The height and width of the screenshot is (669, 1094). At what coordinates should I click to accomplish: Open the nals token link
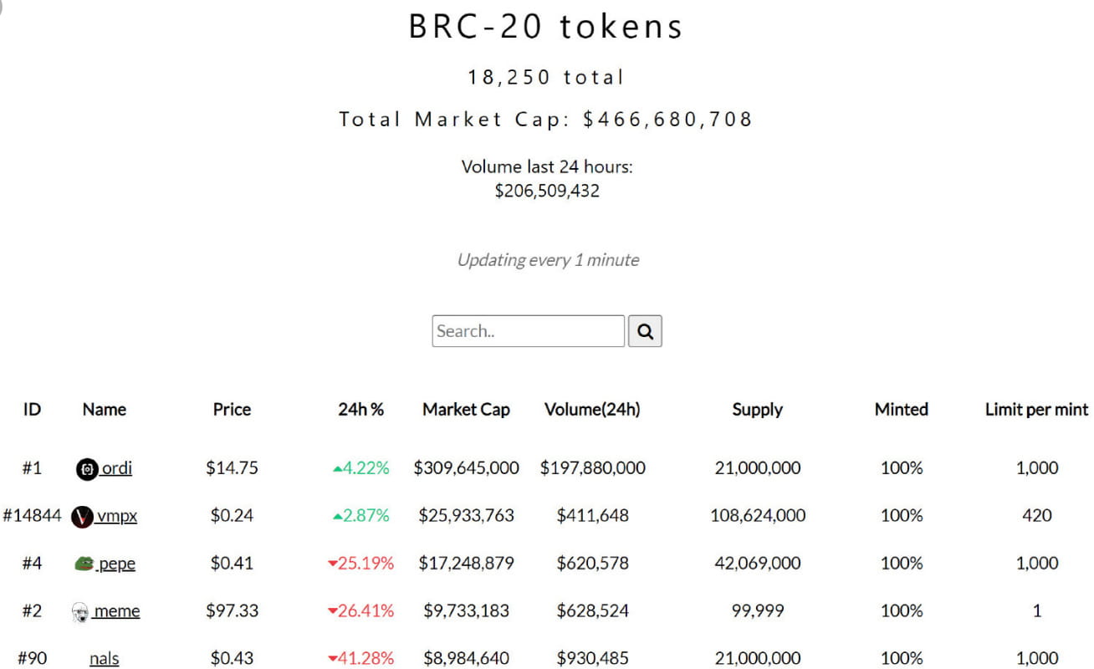[103, 658]
